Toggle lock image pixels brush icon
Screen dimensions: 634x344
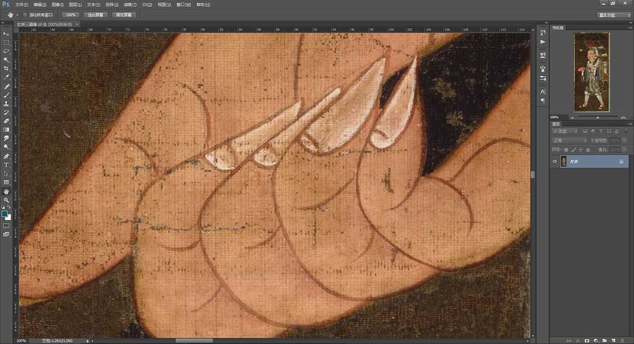574,150
